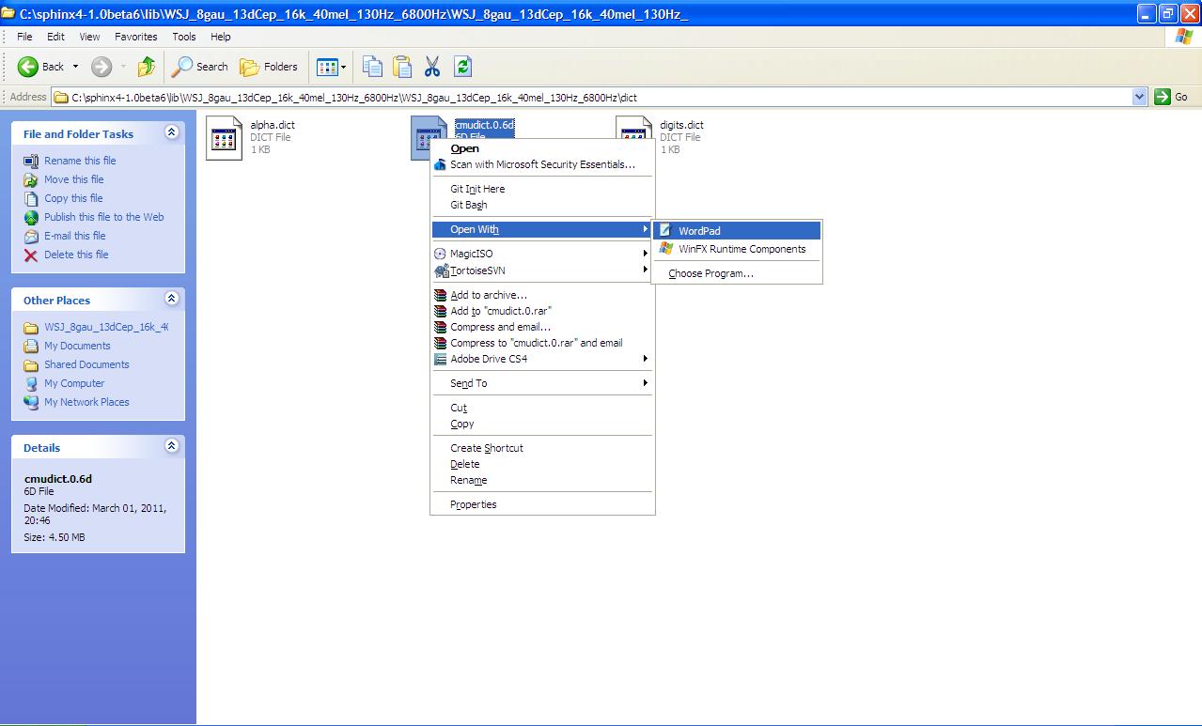Collapse the File and Folder Tasks panel
Screen dimensions: 1202x726
171,132
